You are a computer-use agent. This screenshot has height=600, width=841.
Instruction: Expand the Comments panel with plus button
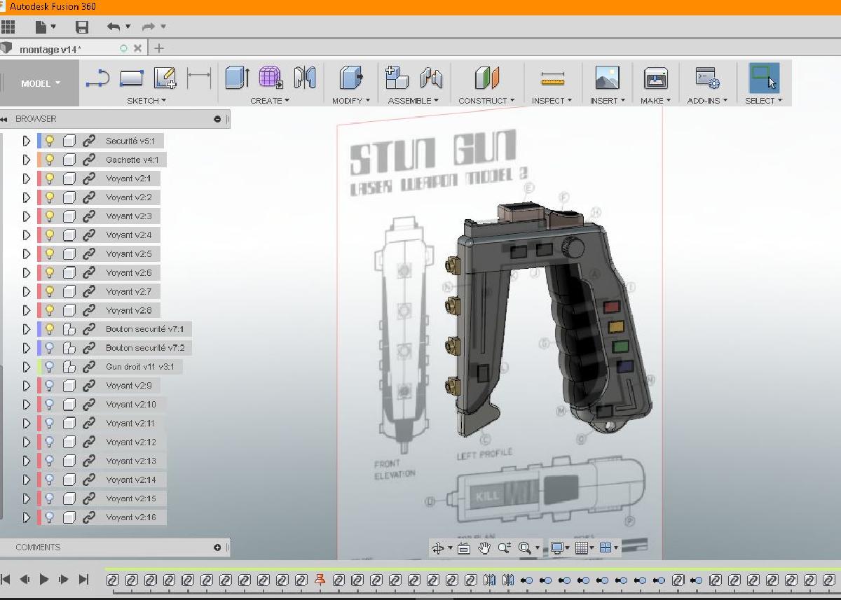[x=217, y=547]
